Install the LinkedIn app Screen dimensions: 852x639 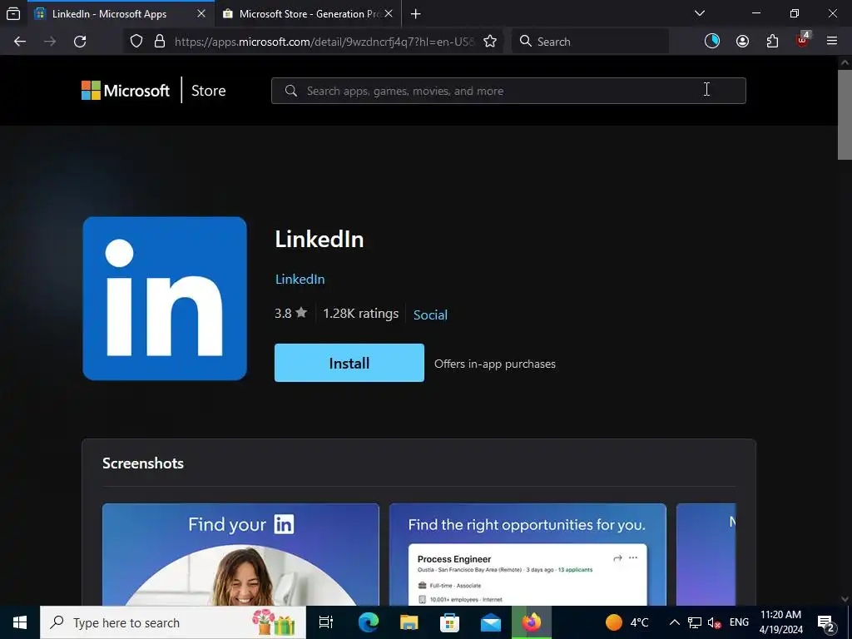[349, 363]
